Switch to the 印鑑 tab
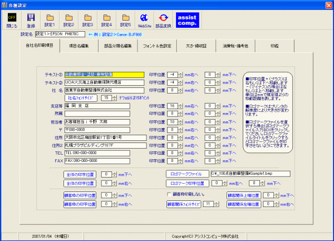334x241 pixels. click(274, 46)
